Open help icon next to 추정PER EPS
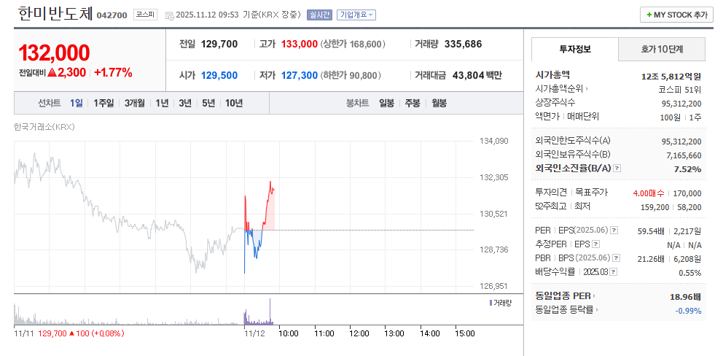Viewport: 723px width, 356px height. [x=595, y=244]
